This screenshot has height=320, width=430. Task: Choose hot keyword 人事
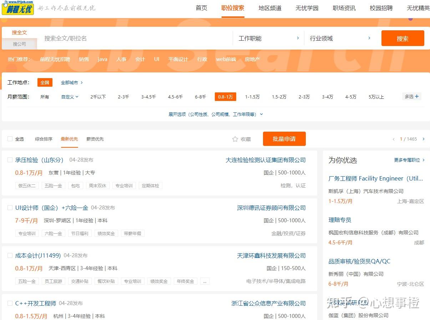[121, 59]
